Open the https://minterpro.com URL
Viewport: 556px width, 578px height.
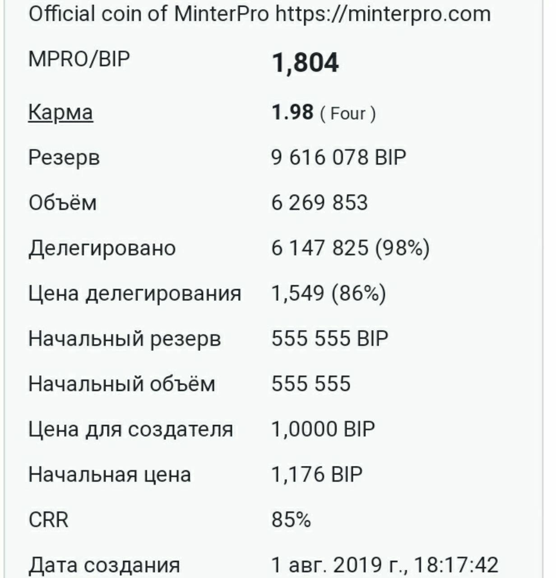click(383, 14)
